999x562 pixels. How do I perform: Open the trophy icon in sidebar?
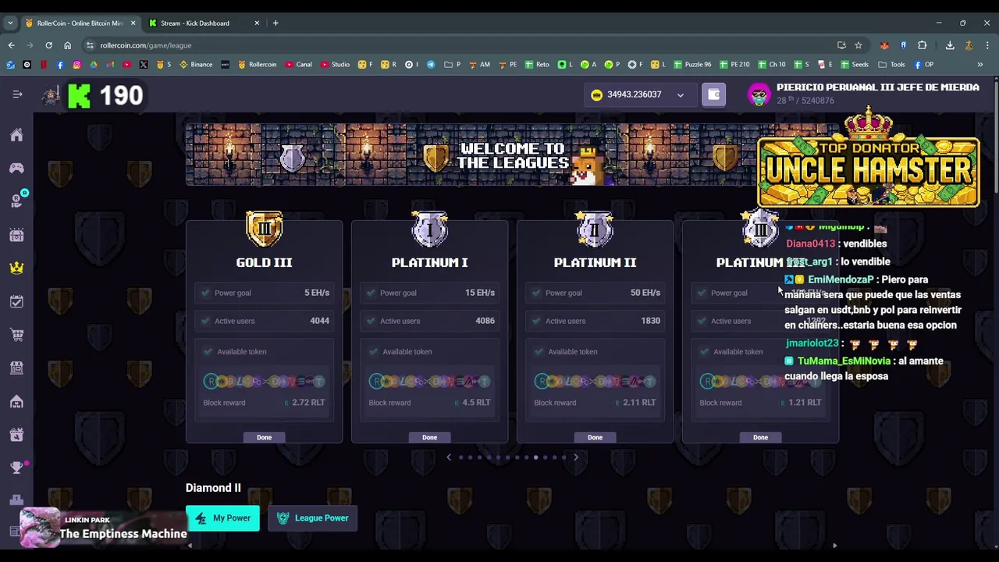[16, 468]
